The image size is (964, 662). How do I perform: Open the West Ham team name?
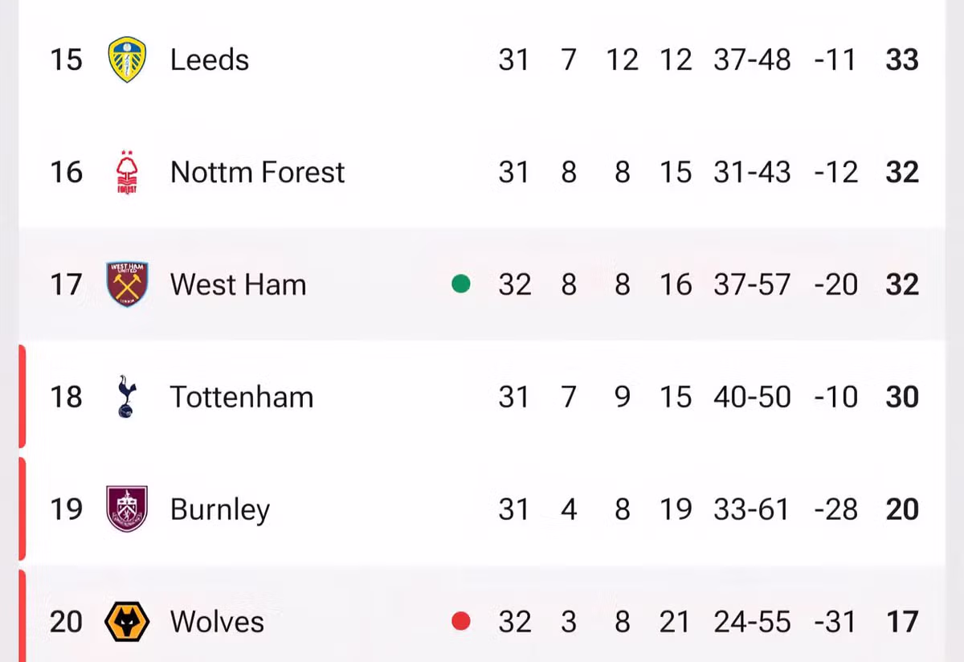[238, 284]
